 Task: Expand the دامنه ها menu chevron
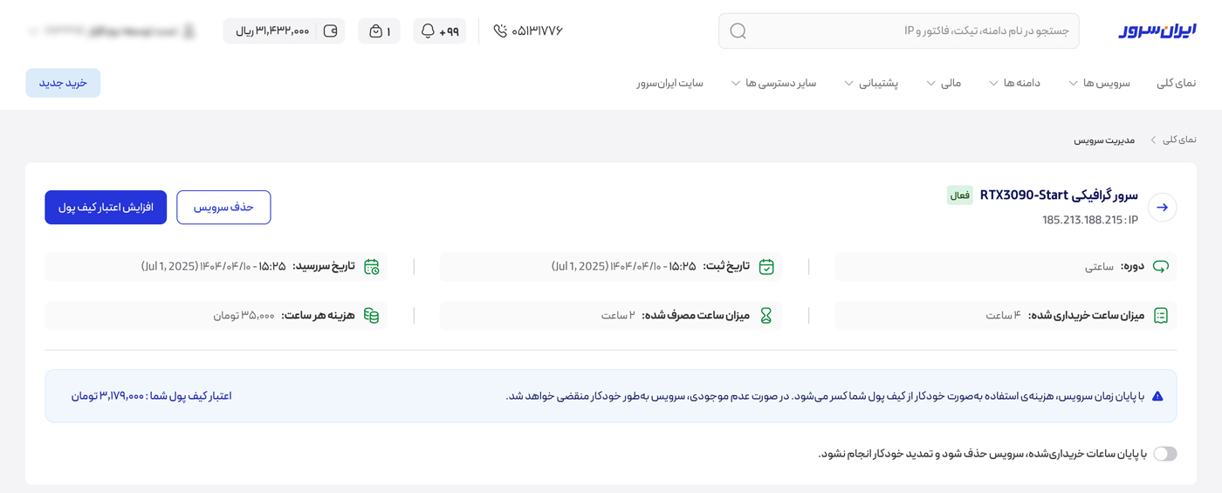coord(993,84)
